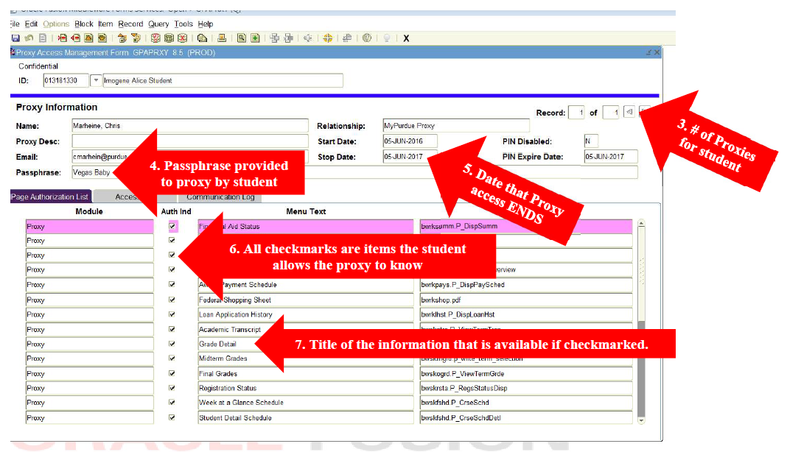Image resolution: width=787 pixels, height=452 pixels.
Task: Click into the Proxy Desc input field
Action: (x=189, y=141)
